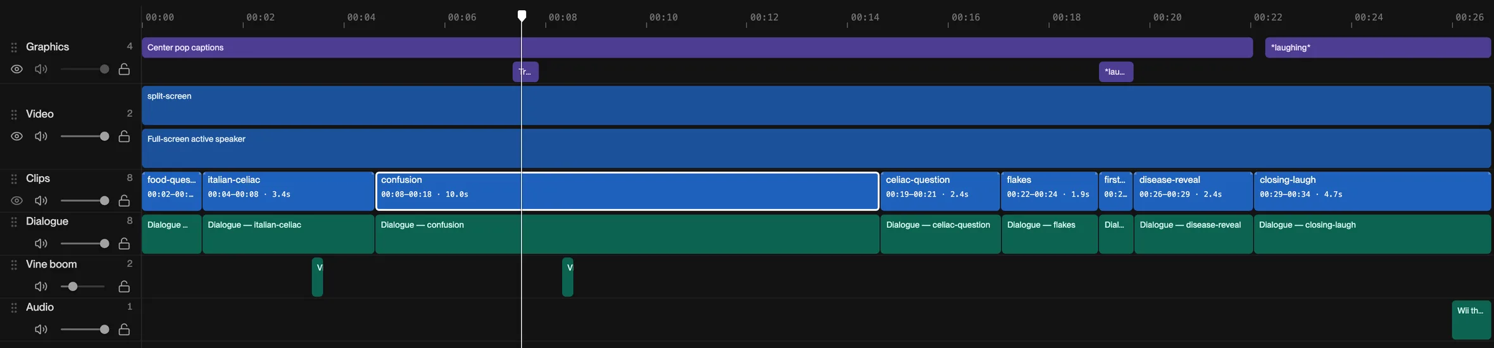Select the Full-screen active speaker clip

pyautogui.click(x=816, y=148)
